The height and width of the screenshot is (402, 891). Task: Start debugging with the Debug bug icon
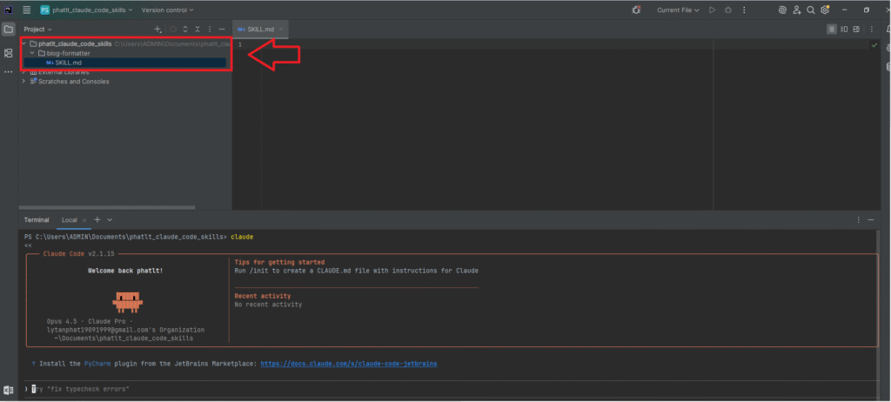727,10
